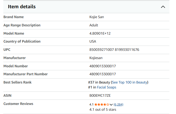Select the Manufacturer Part Number value 4809013300017
The height and width of the screenshot is (114, 176).
[x=102, y=74]
